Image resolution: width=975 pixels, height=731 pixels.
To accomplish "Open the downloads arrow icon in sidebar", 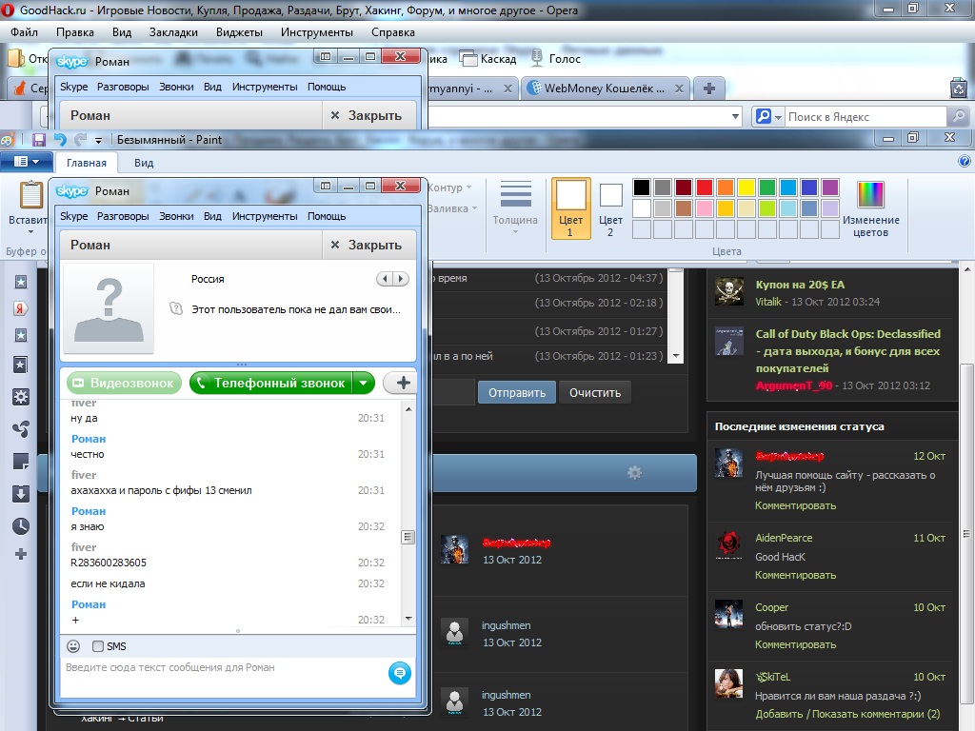I will pyautogui.click(x=21, y=494).
